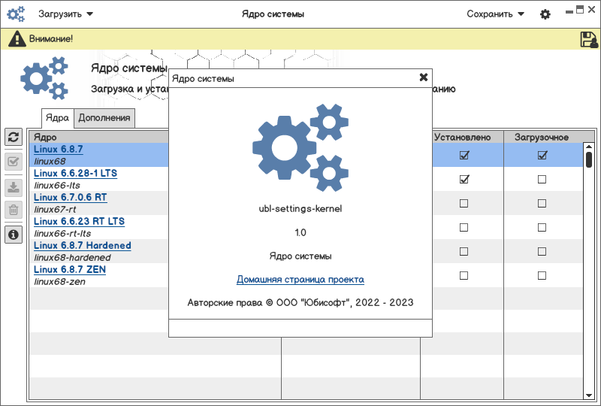Expand the Загрузить dropdown menu
Image resolution: width=601 pixels, height=406 pixels.
click(x=66, y=14)
